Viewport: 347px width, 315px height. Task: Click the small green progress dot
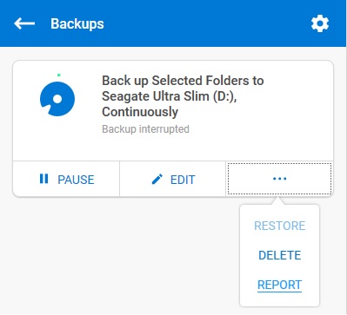tap(59, 75)
